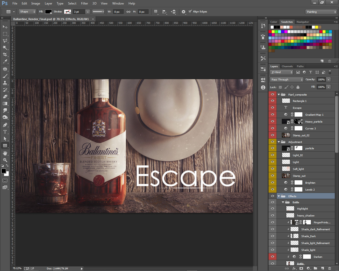Image resolution: width=339 pixels, height=271 pixels.
Task: Filter layers by type layers icon
Action: [311, 72]
